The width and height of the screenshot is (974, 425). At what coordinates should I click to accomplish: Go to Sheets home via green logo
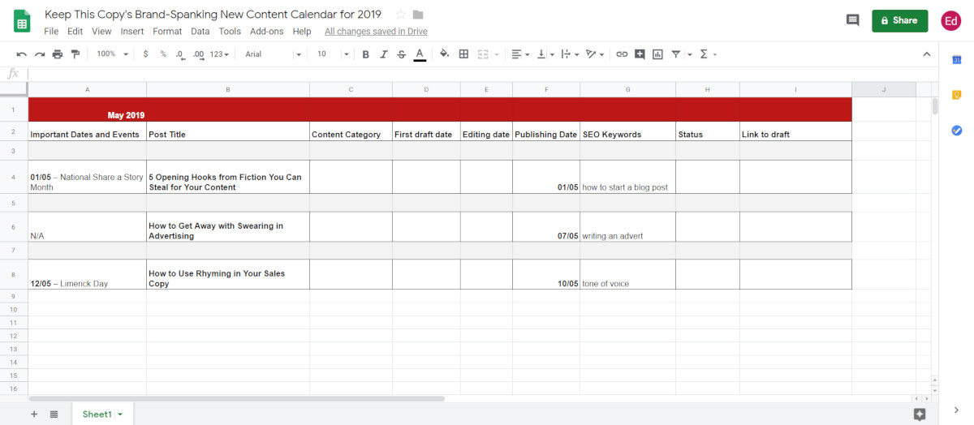22,22
